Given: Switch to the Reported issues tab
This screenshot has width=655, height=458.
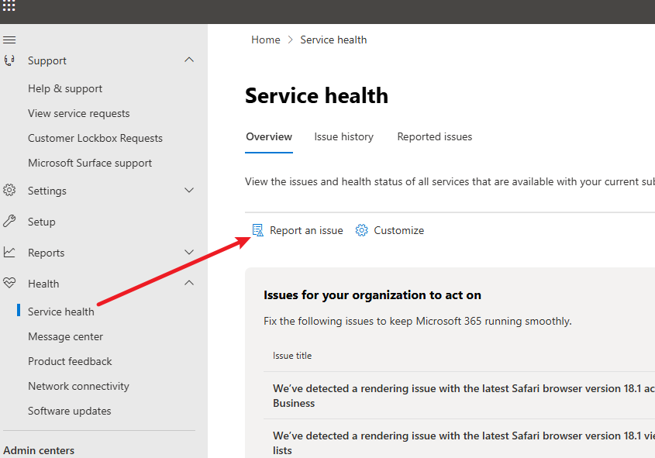Looking at the screenshot, I should [434, 137].
